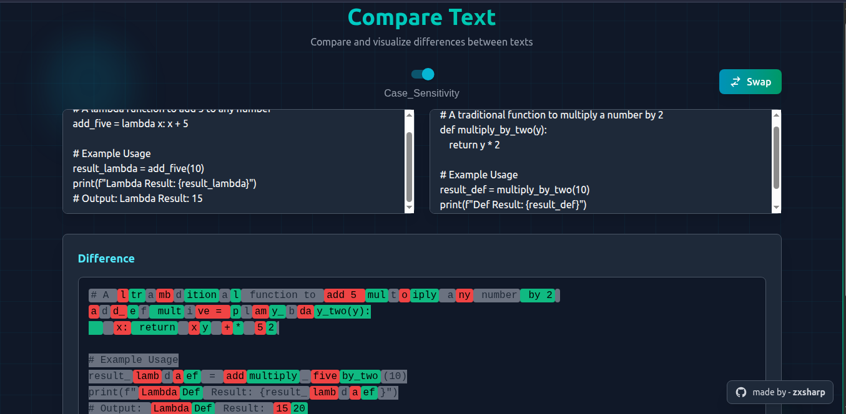Click right text box scroll-up arrow
The width and height of the screenshot is (846, 414).
[x=776, y=115]
